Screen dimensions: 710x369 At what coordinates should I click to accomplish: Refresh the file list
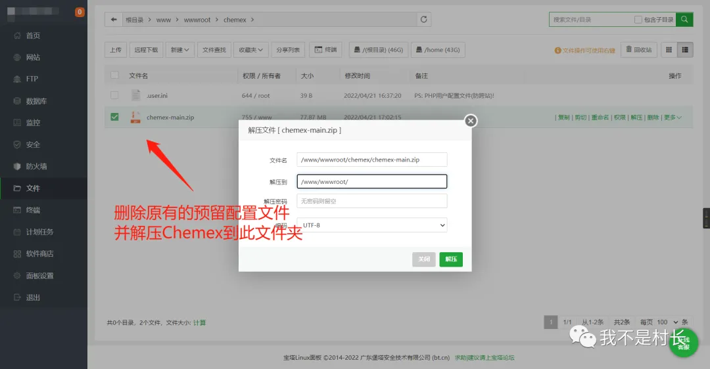(x=424, y=20)
